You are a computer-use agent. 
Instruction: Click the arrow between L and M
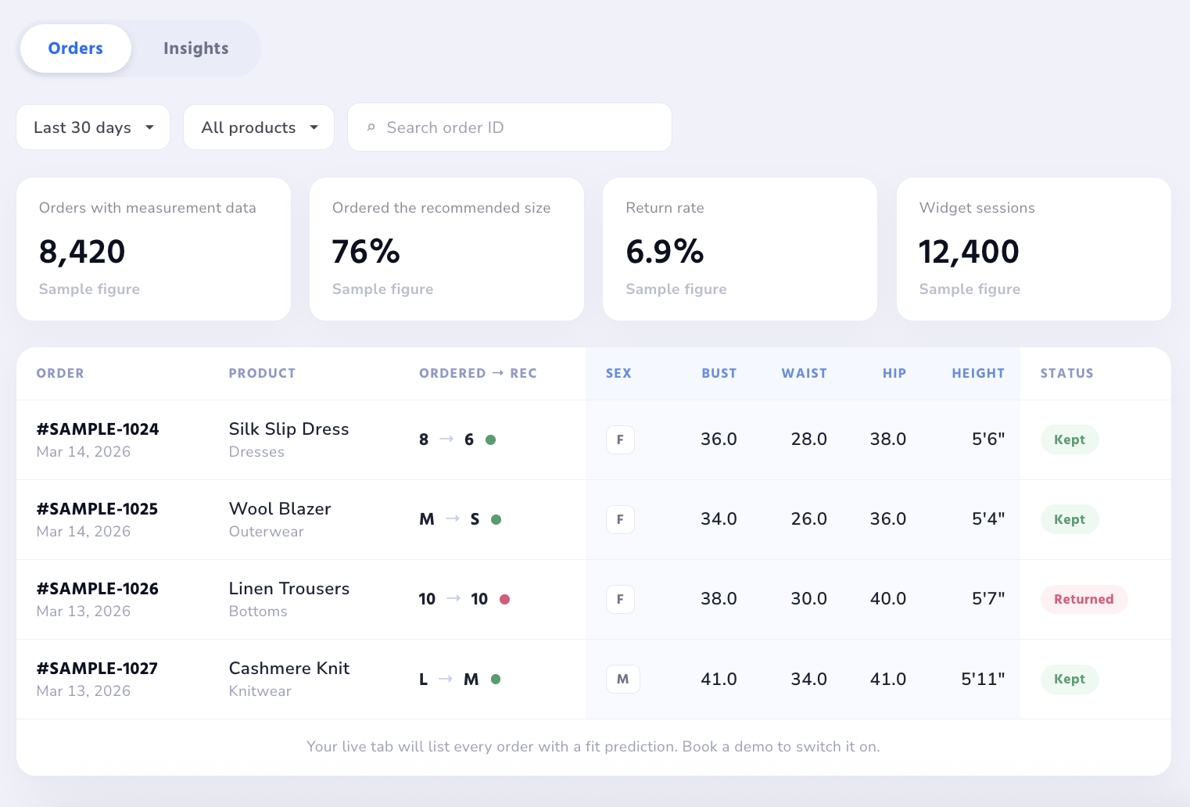[446, 679]
